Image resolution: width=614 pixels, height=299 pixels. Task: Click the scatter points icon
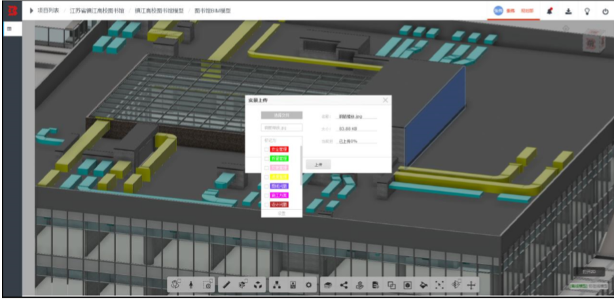(439, 285)
